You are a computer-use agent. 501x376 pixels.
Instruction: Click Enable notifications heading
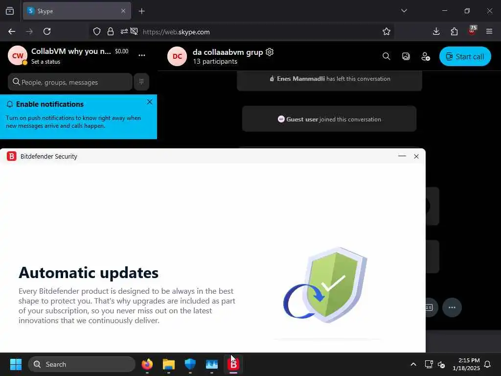click(50, 104)
